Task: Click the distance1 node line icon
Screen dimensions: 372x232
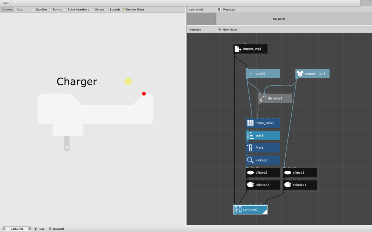Action: point(263,98)
